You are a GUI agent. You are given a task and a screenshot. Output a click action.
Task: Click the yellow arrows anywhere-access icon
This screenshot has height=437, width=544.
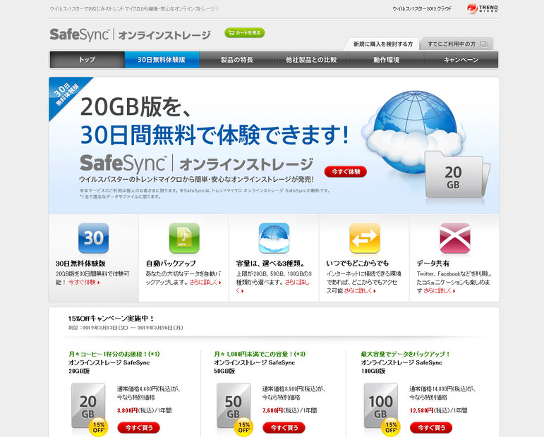[364, 238]
